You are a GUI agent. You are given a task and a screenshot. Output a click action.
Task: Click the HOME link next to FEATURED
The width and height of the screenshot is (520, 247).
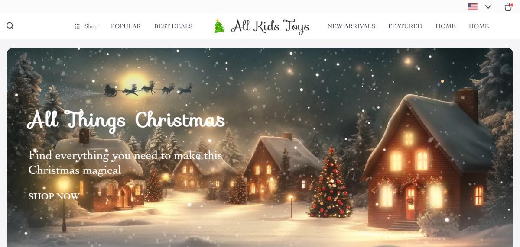tap(446, 26)
